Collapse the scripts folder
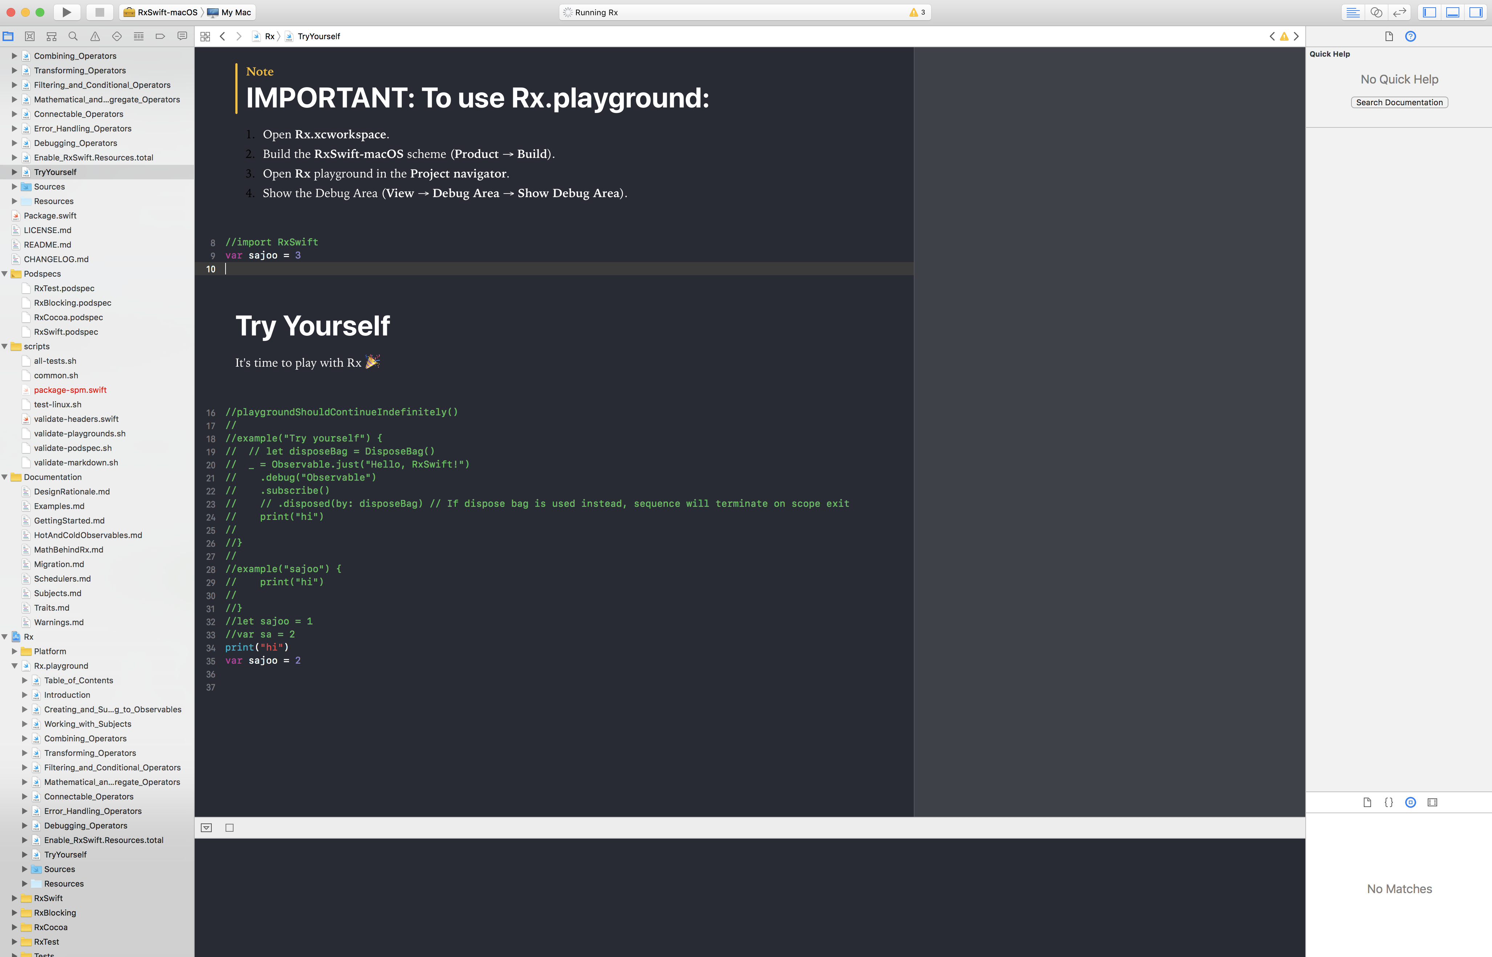The width and height of the screenshot is (1492, 957). 5,346
